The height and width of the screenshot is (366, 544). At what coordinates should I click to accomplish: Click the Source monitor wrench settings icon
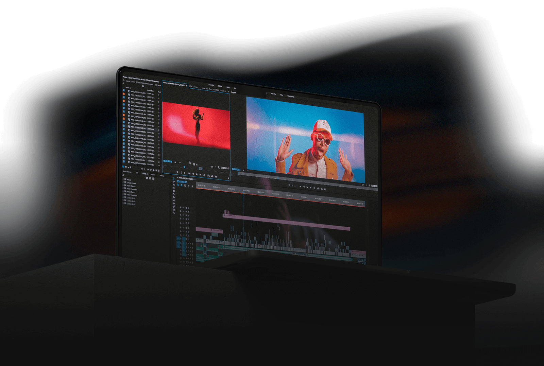tap(219, 167)
